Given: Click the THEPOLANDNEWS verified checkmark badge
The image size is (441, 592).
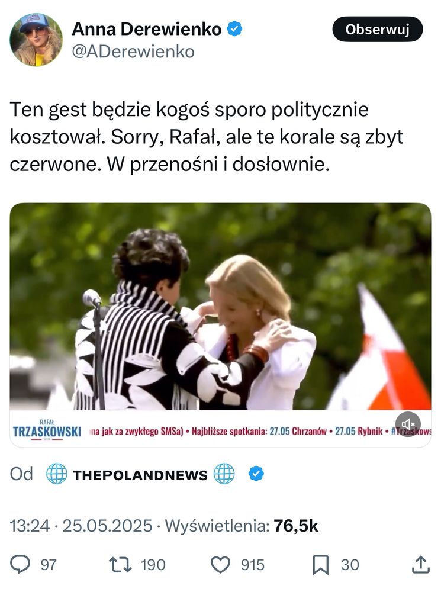Looking at the screenshot, I should point(256,474).
